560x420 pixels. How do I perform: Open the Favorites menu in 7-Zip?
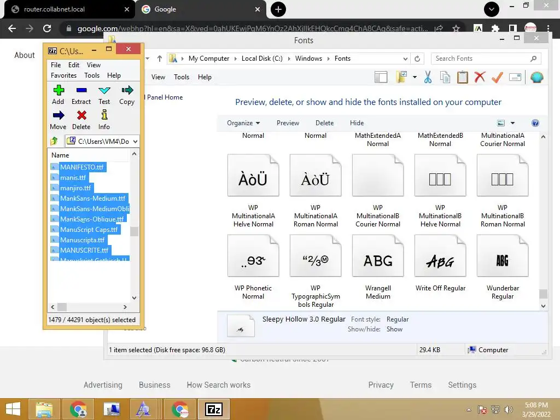[63, 75]
